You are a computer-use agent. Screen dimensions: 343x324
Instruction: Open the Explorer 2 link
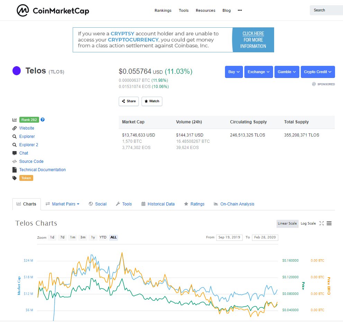(29, 145)
